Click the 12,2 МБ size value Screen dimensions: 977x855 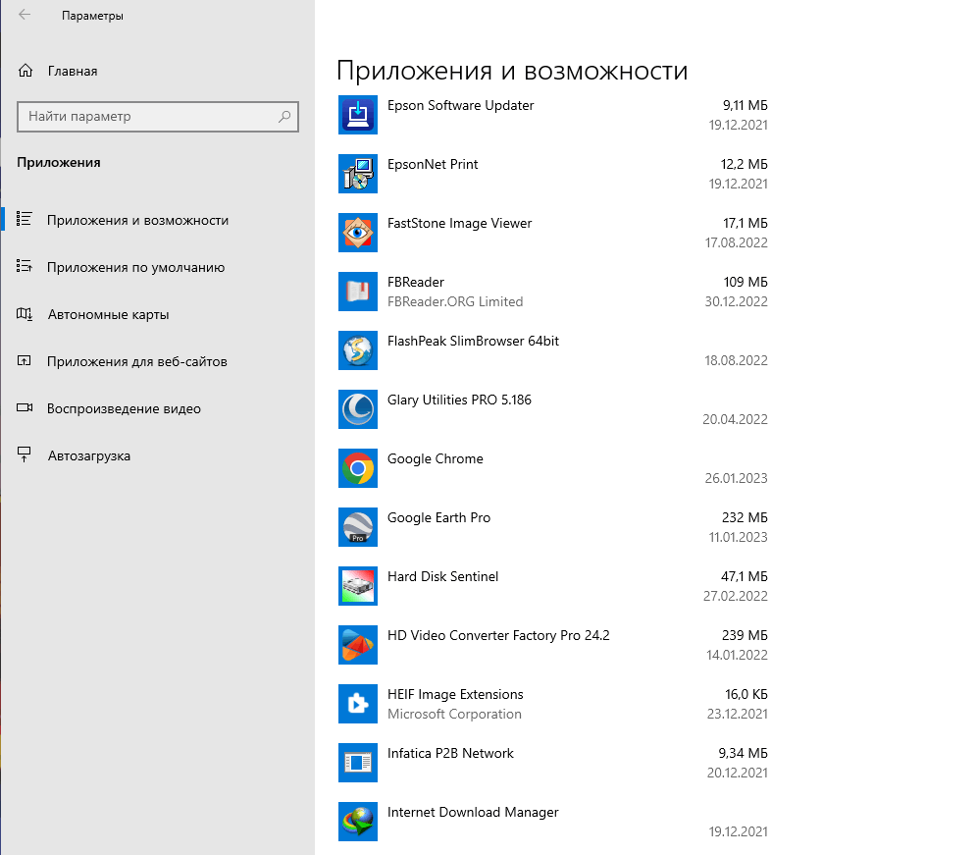744,164
